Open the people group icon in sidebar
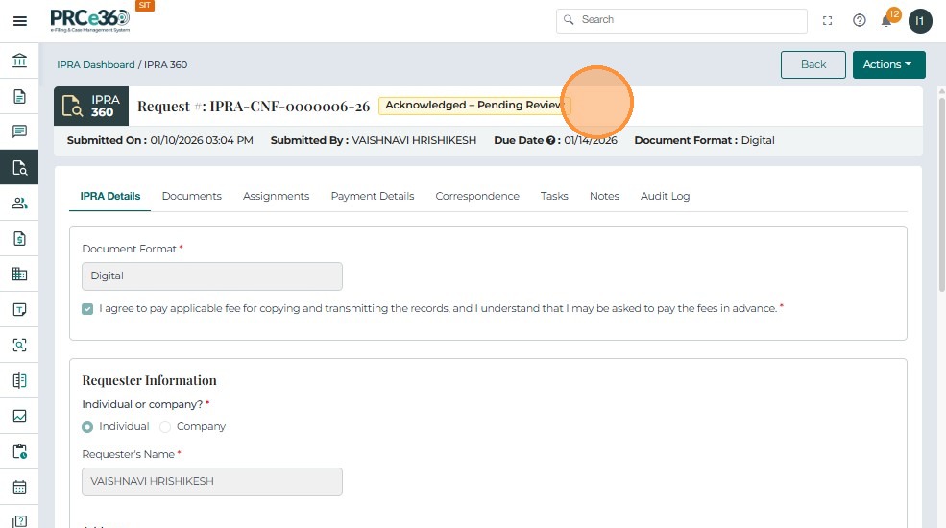Image resolution: width=946 pixels, height=528 pixels. tap(19, 204)
